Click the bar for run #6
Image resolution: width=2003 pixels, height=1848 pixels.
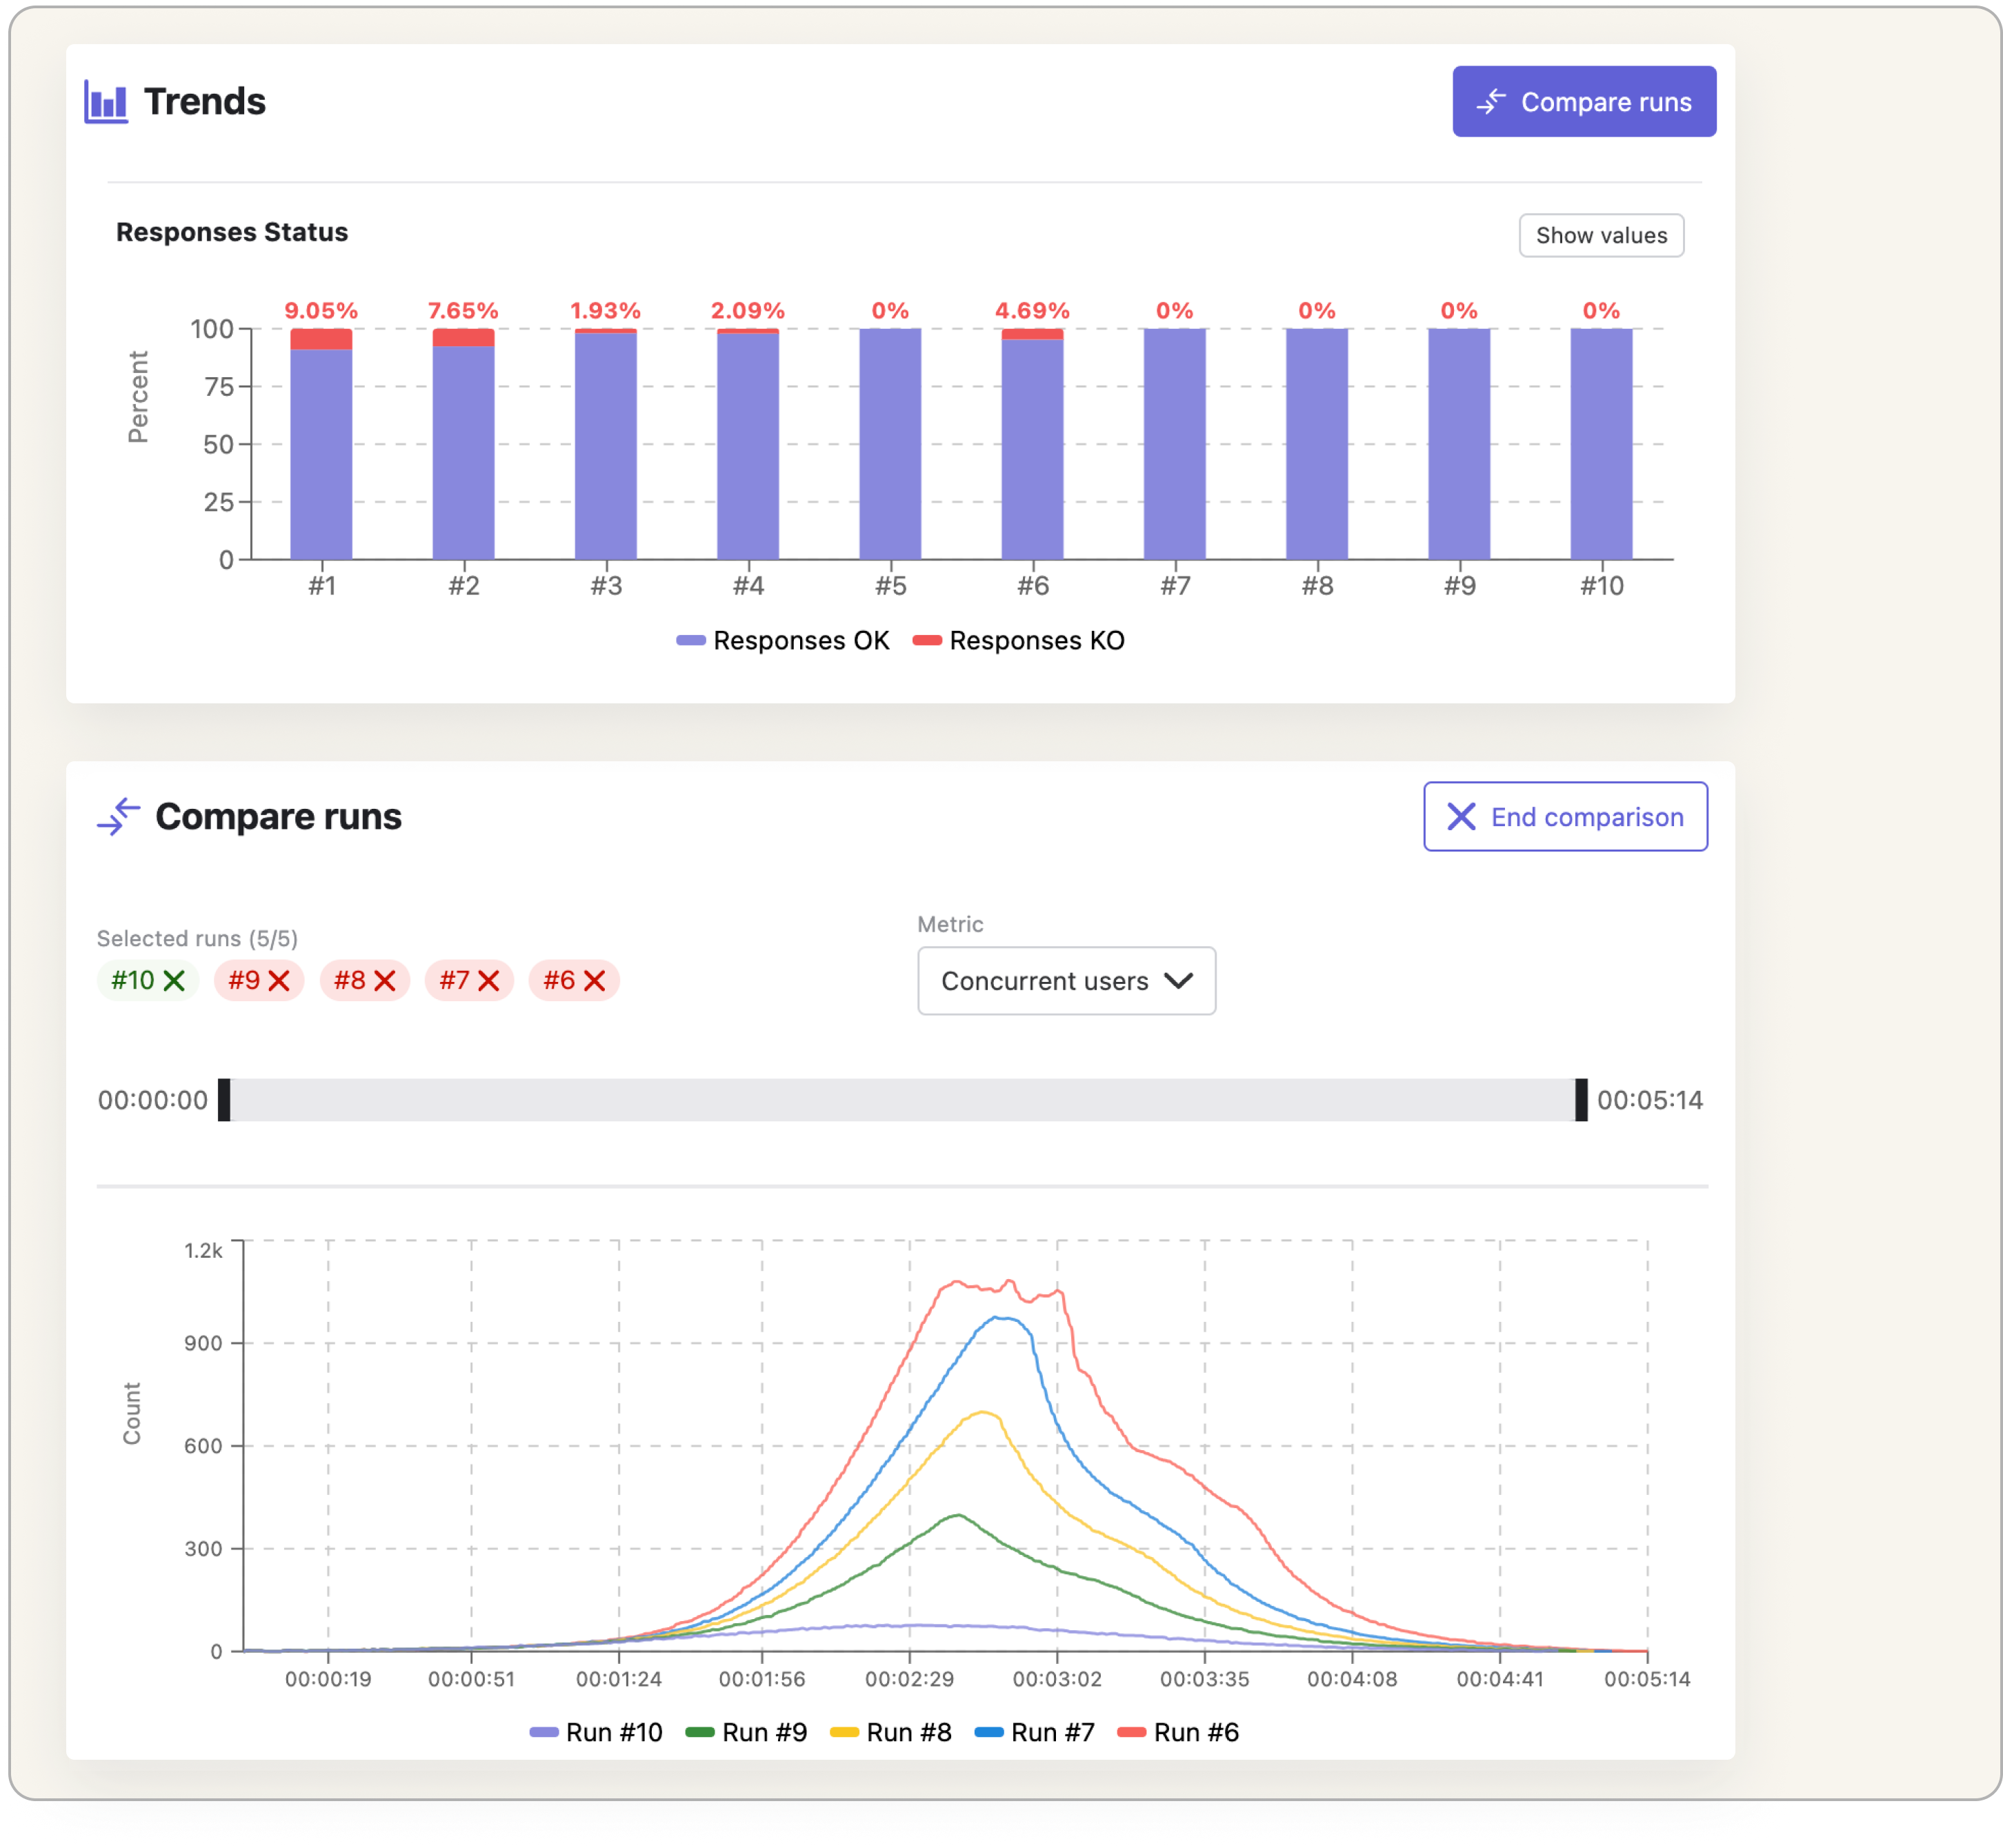pos(1032,443)
